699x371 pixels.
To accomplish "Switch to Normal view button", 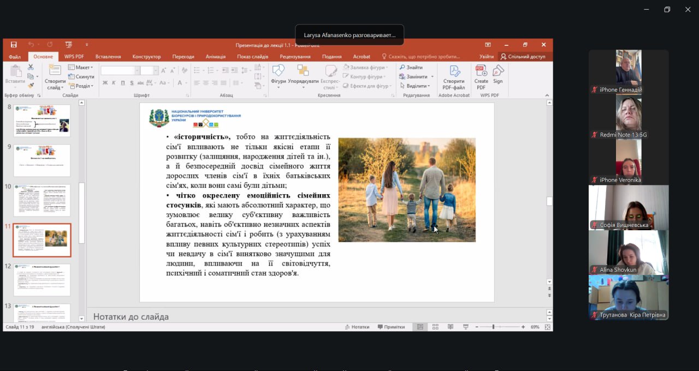I will pos(420,327).
